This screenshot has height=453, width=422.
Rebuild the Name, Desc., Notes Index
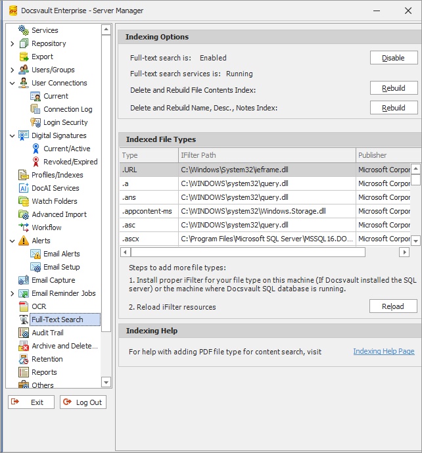click(394, 107)
